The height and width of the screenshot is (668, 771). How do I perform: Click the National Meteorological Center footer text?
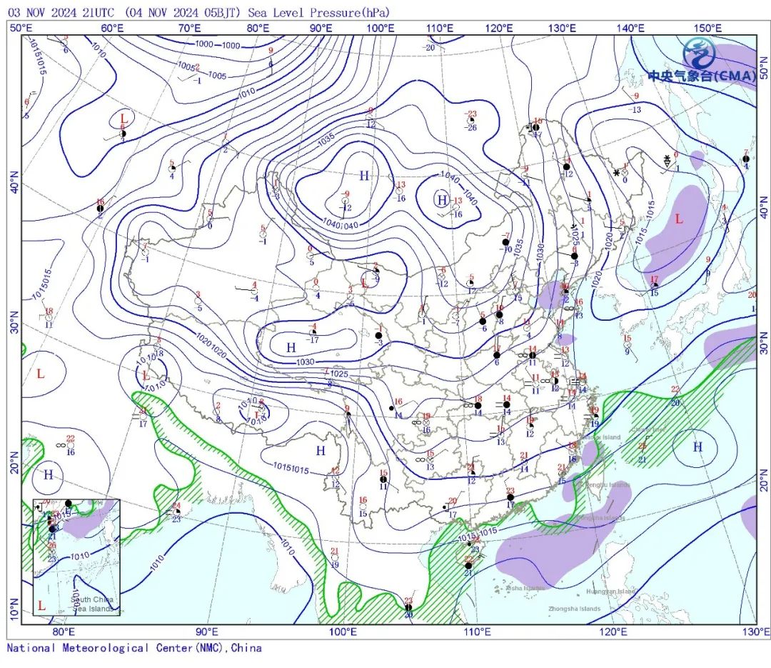134,648
